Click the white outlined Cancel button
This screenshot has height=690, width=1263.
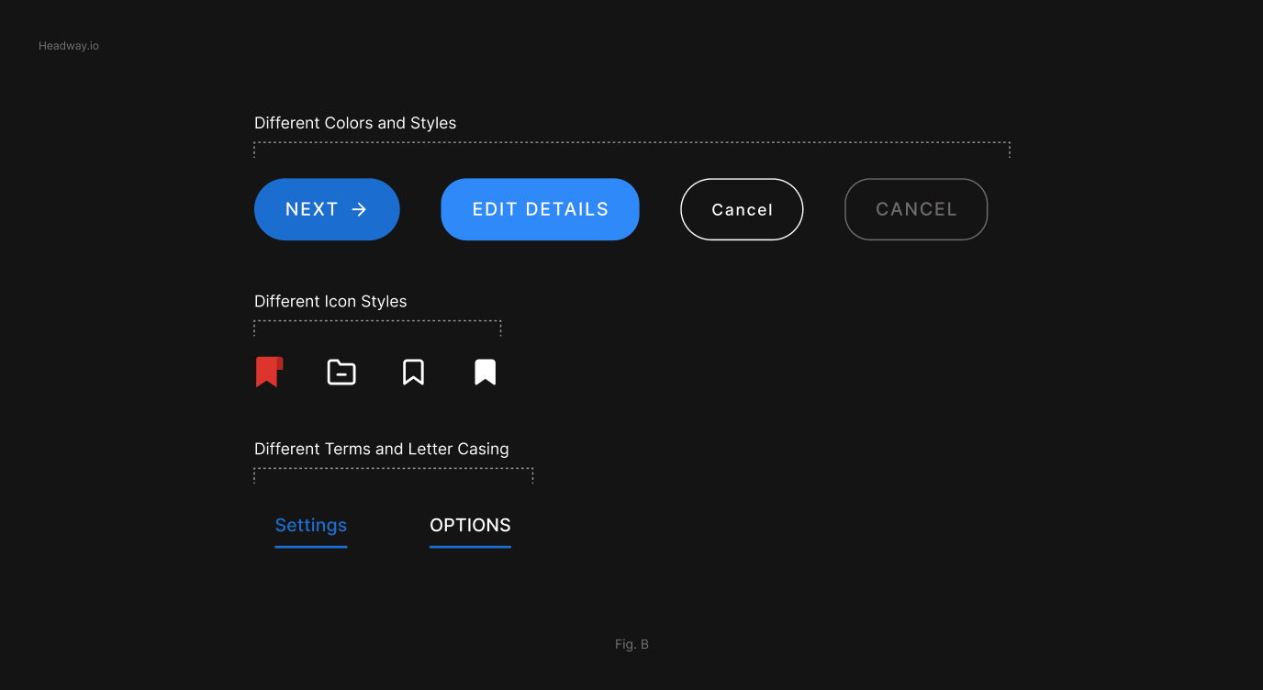click(742, 209)
